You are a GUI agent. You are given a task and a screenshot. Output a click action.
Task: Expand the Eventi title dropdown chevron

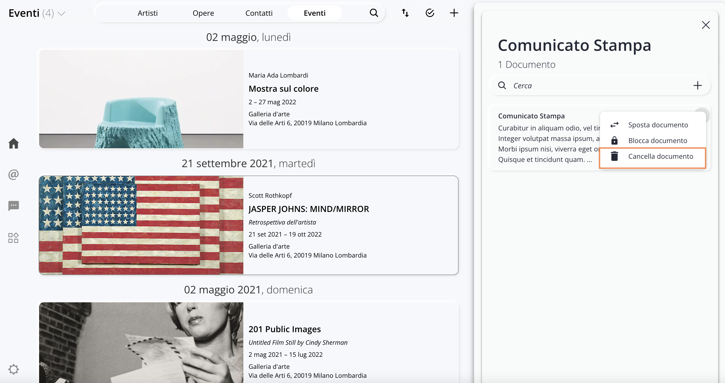(x=61, y=13)
